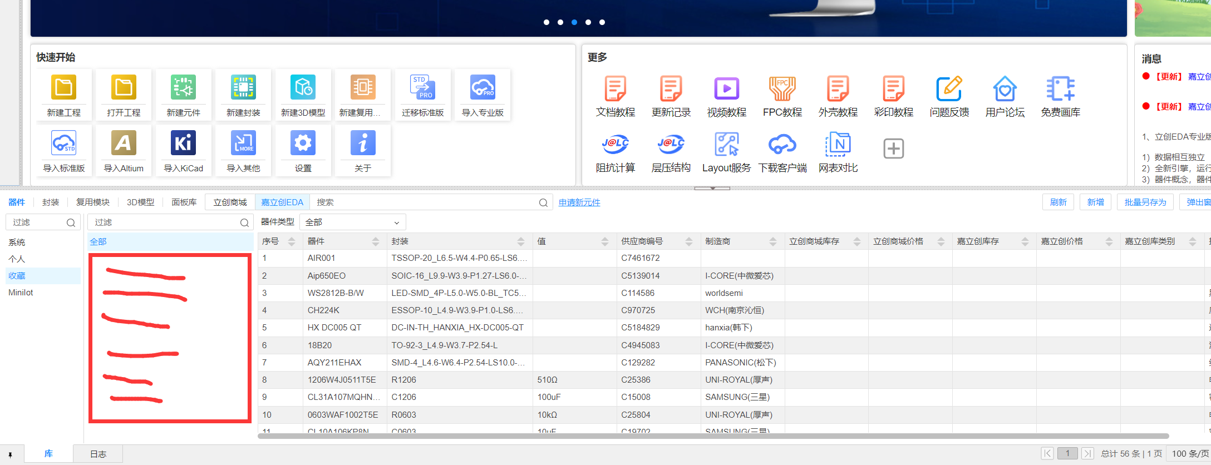
Task: Switch to the 封装 tab
Action: 51,202
